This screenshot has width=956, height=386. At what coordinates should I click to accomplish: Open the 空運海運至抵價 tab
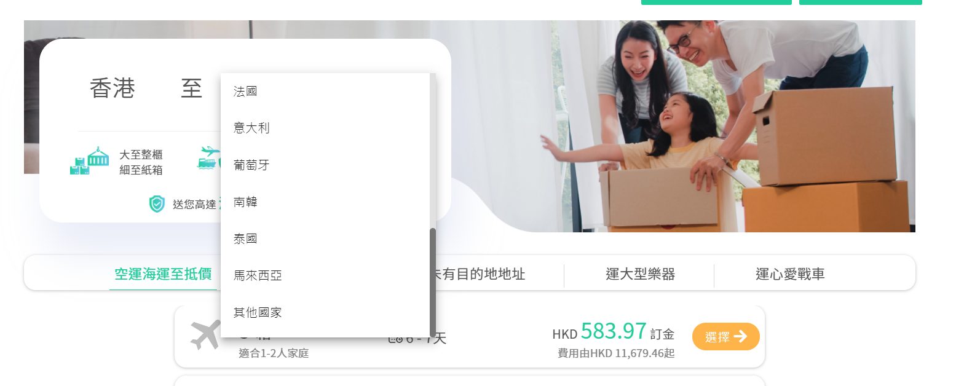163,274
